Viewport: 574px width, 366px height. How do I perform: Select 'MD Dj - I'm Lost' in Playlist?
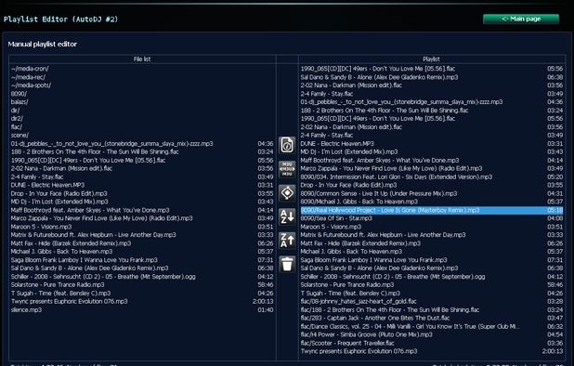pos(432,152)
